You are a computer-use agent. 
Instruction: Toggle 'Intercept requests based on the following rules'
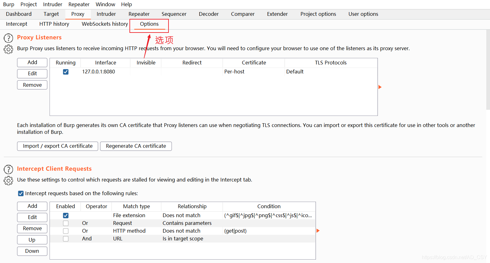click(21, 193)
